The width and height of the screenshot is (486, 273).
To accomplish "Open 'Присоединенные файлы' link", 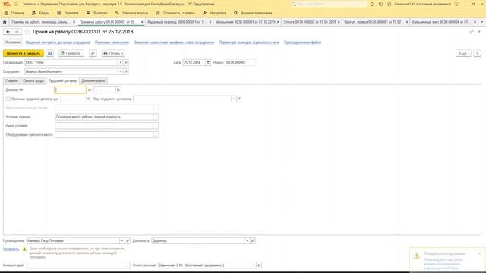I will click(302, 42).
